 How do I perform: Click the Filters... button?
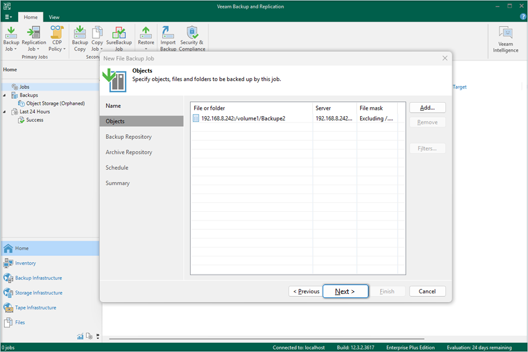click(427, 148)
